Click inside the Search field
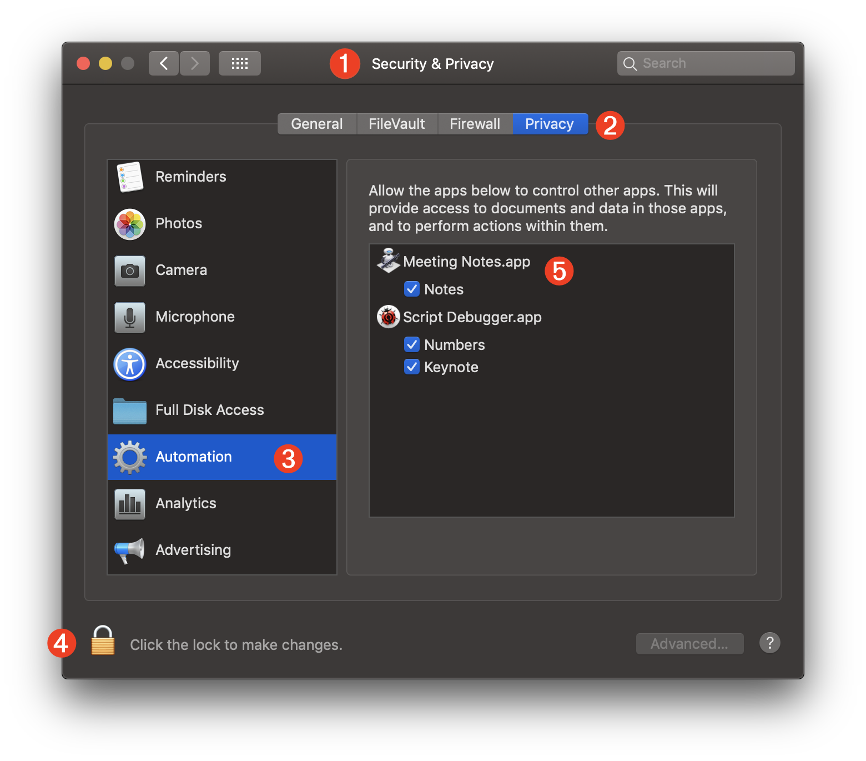866x761 pixels. tap(705, 63)
